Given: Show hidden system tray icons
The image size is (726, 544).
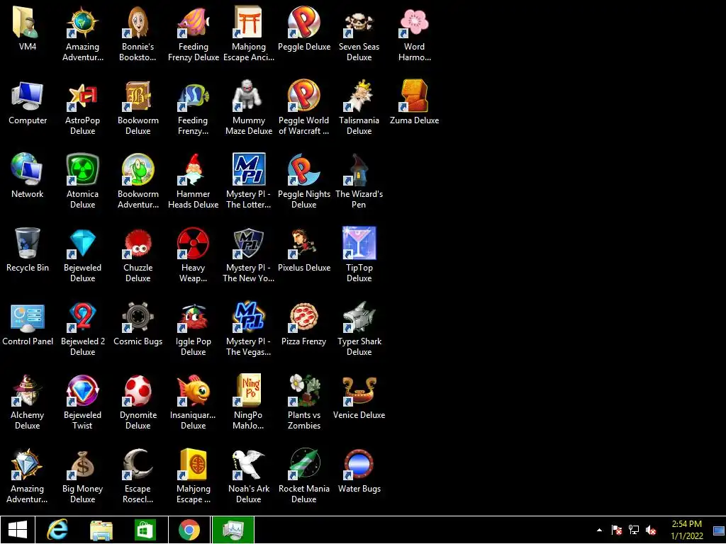Looking at the screenshot, I should [600, 530].
